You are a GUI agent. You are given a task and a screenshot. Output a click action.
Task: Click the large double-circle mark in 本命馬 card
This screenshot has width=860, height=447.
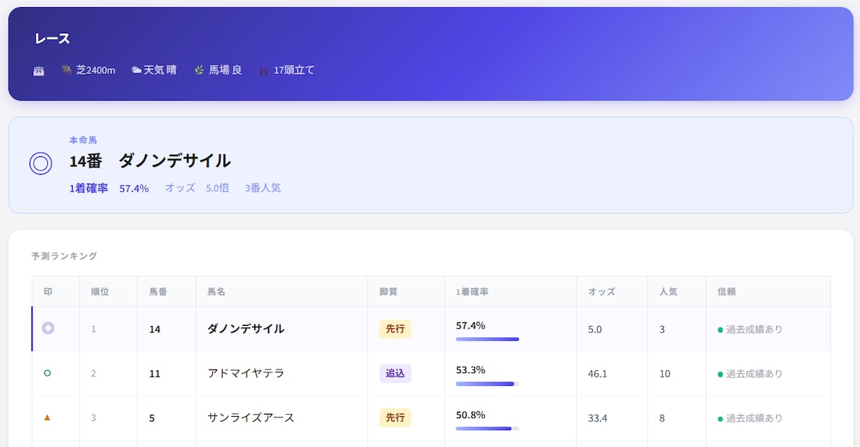pyautogui.click(x=41, y=164)
